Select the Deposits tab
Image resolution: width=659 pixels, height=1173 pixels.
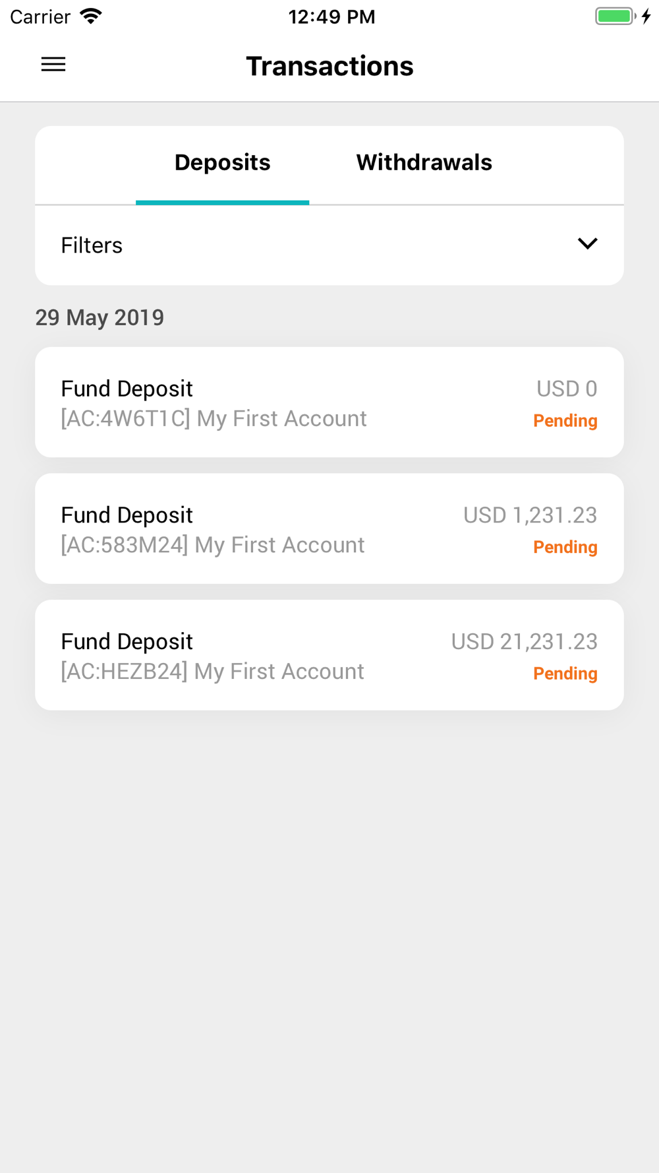(222, 162)
